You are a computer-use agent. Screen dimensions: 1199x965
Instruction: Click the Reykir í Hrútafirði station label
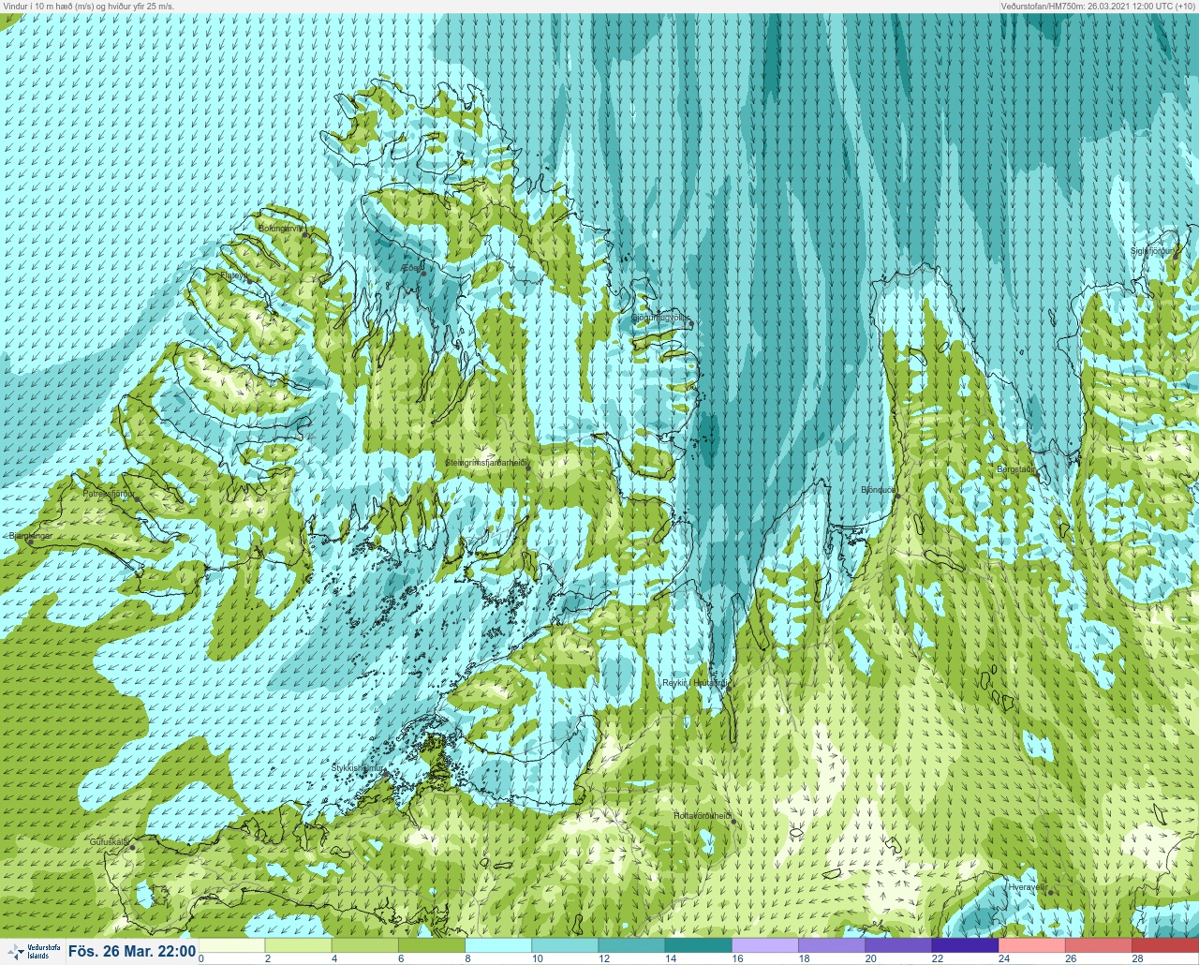[x=694, y=684]
